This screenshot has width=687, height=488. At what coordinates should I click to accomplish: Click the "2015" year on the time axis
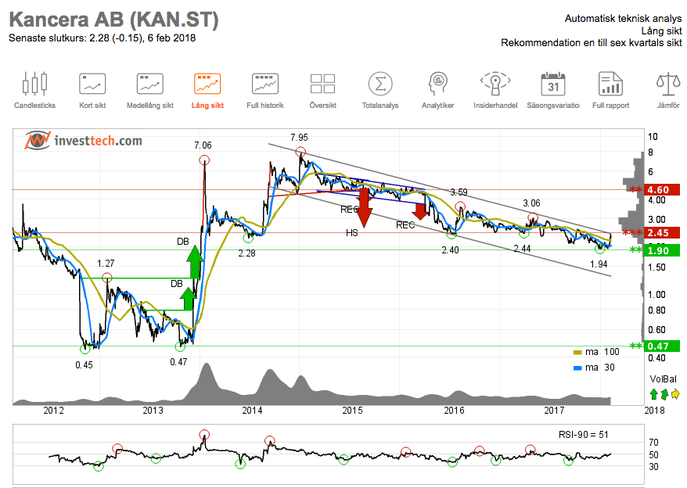tap(353, 411)
